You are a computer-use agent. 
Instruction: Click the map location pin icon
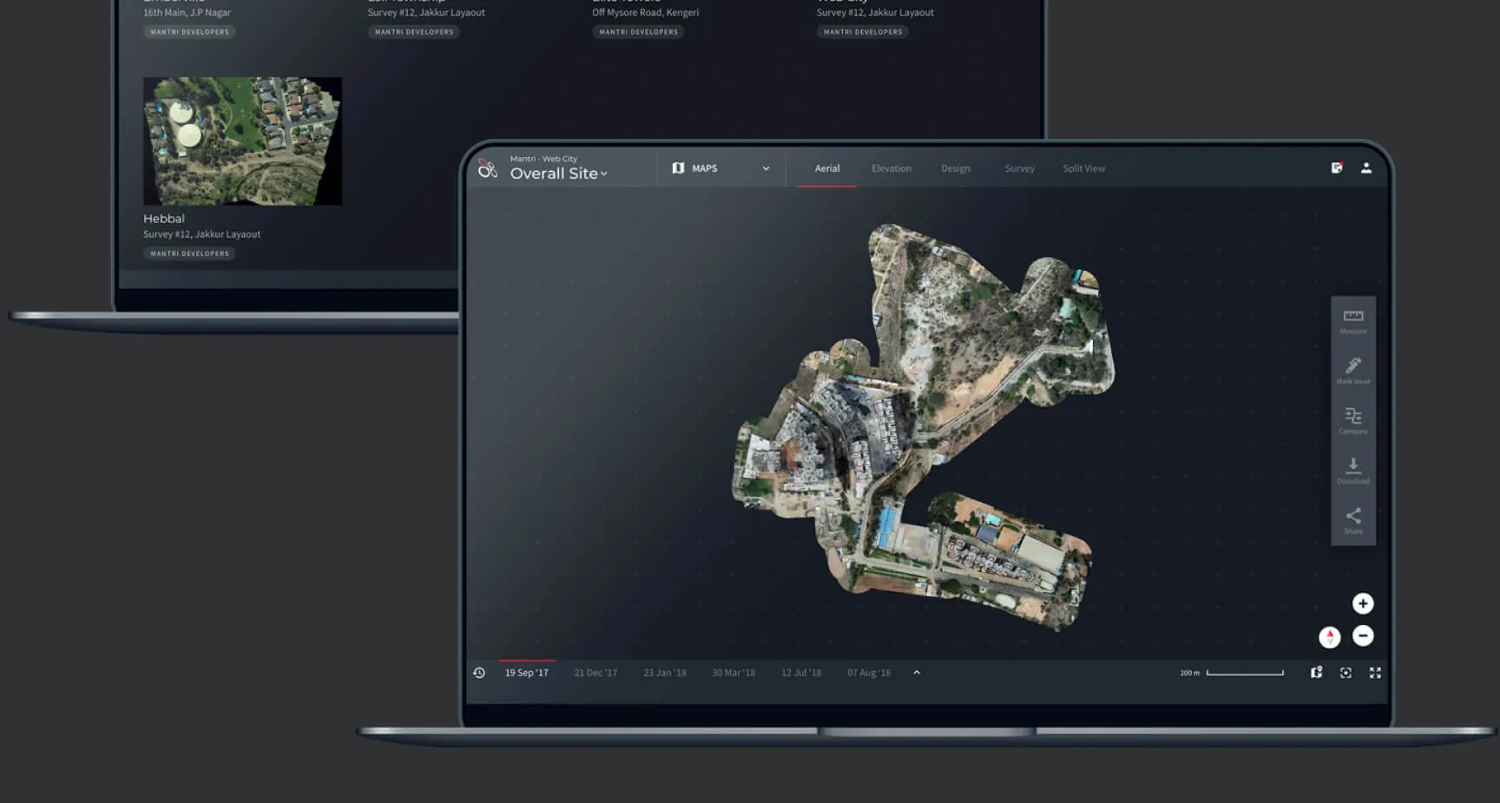1316,673
